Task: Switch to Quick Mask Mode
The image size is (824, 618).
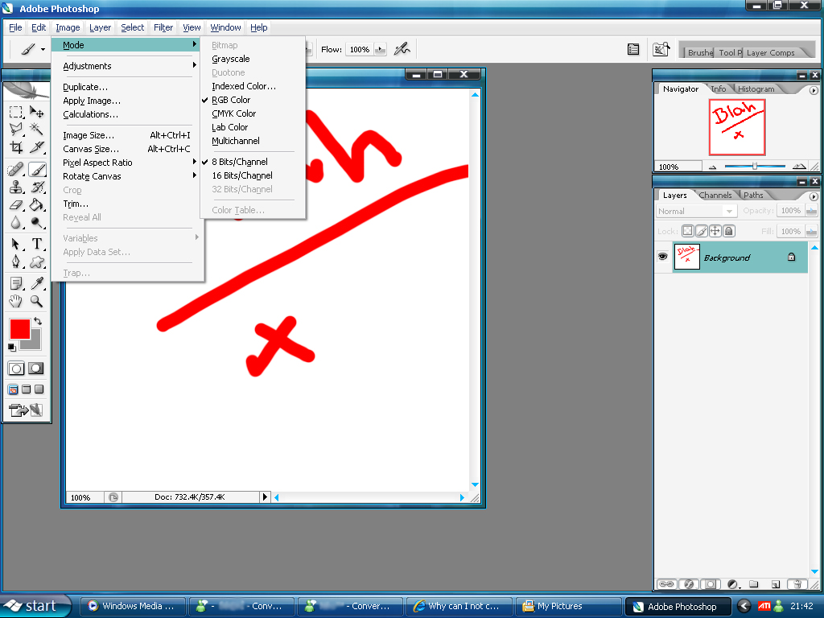Action: (35, 369)
